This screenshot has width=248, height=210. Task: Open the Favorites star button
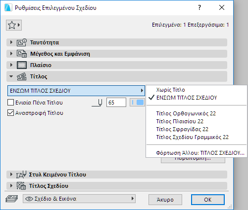point(14,25)
